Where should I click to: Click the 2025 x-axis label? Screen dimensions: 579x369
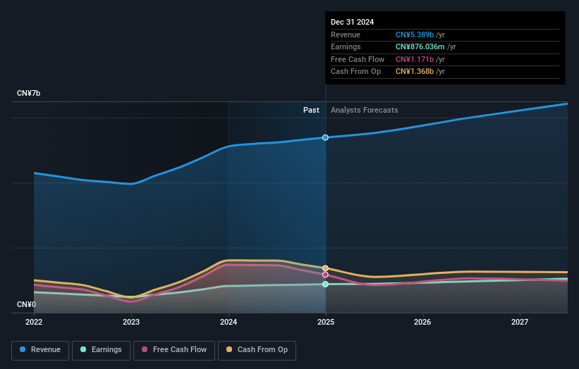pos(326,323)
